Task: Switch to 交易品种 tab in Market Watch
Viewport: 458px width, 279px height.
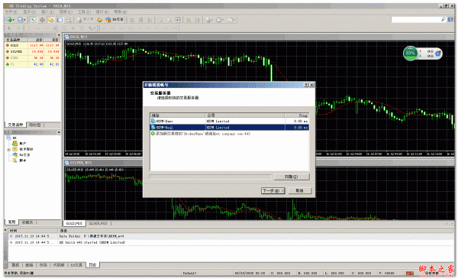Action: [x=15, y=125]
